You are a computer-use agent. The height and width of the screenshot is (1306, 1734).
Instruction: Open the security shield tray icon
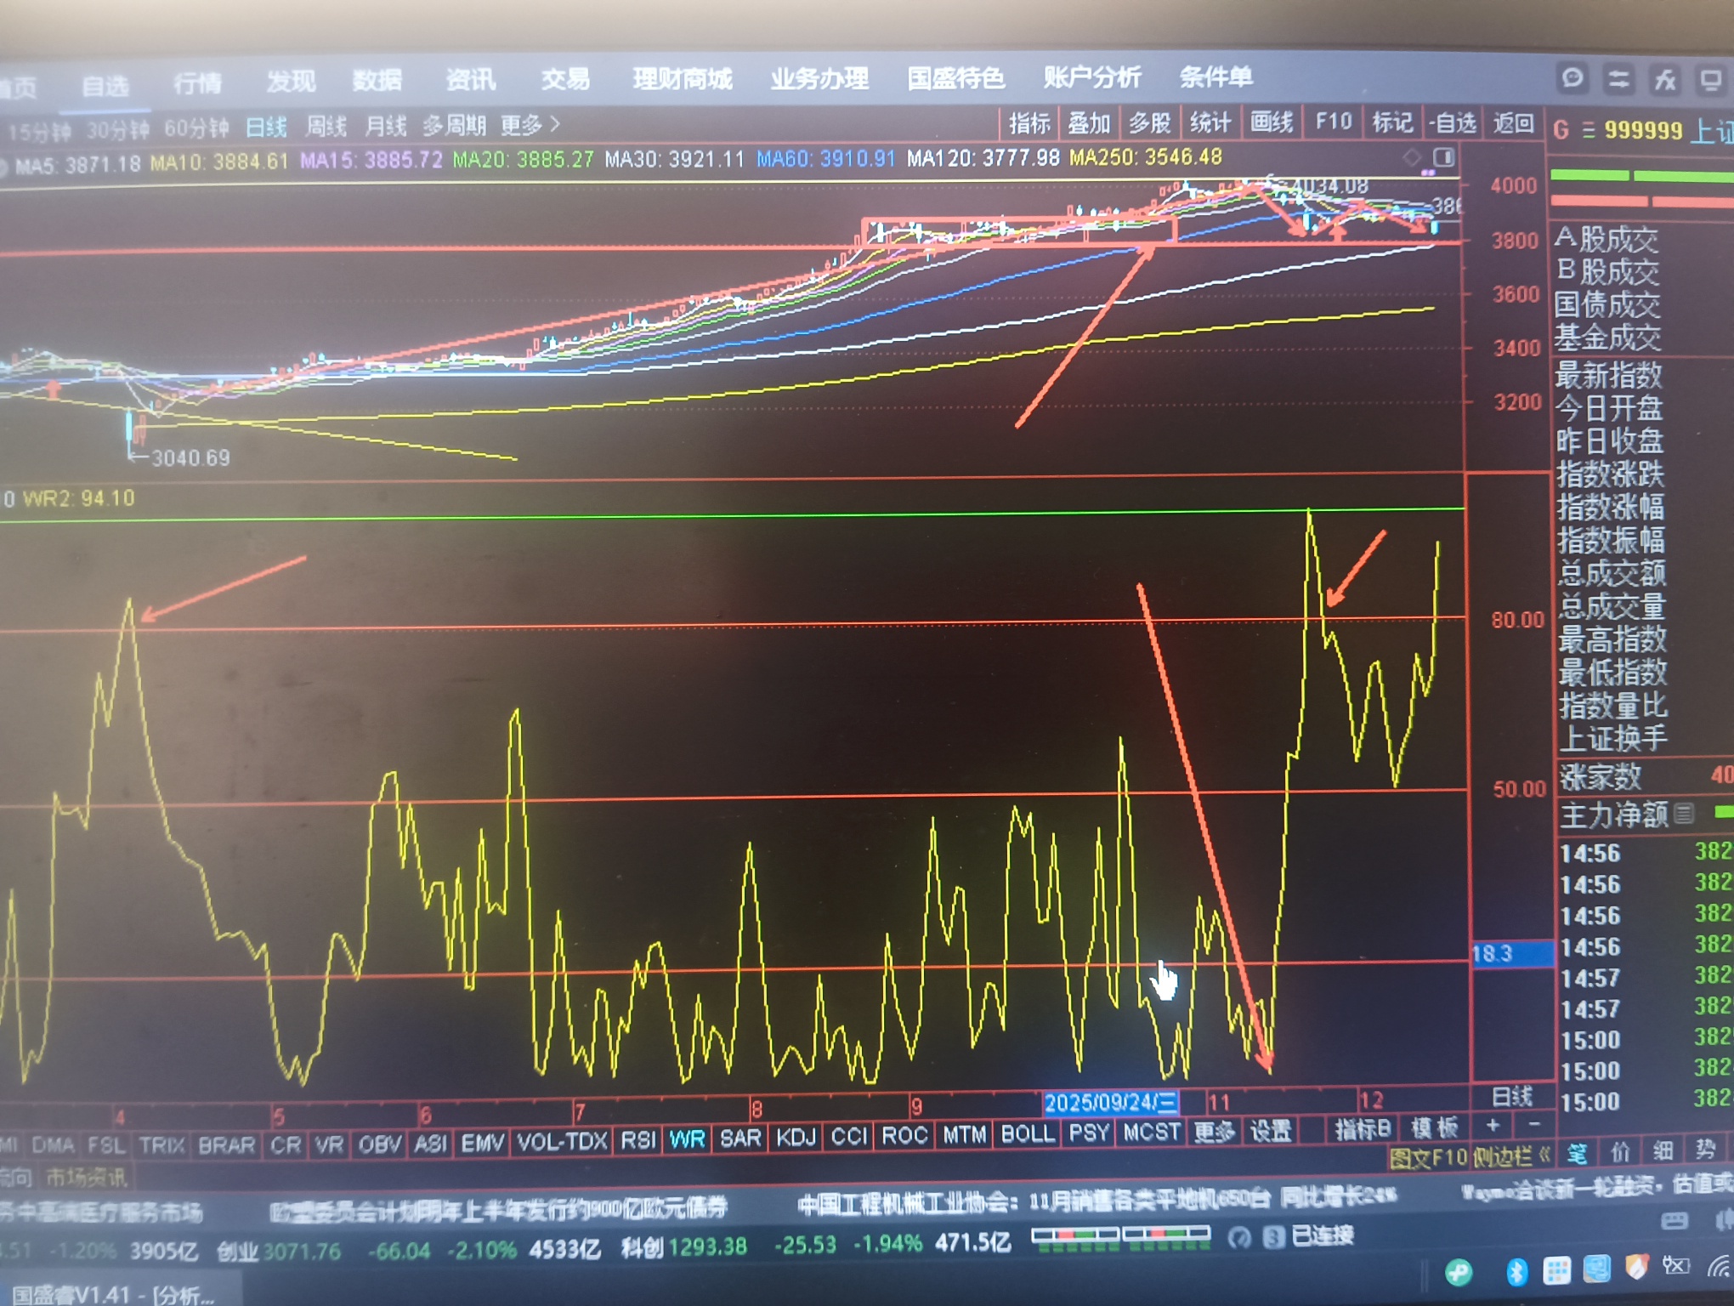pos(1635,1268)
